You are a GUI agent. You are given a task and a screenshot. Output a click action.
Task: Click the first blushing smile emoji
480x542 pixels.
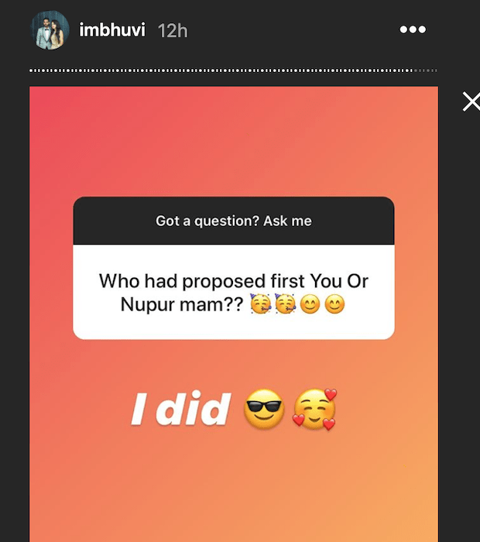(x=310, y=305)
